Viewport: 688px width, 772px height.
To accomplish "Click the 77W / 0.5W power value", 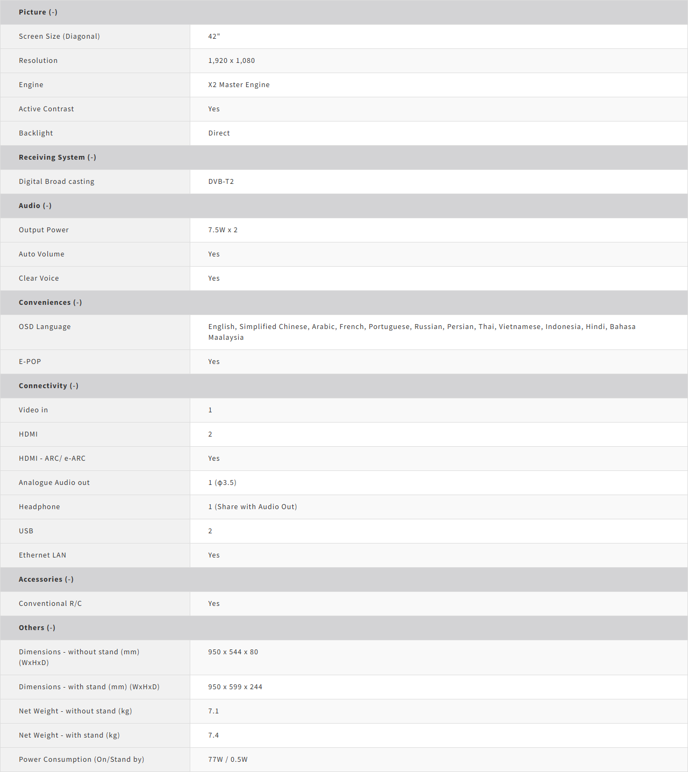I will click(228, 760).
